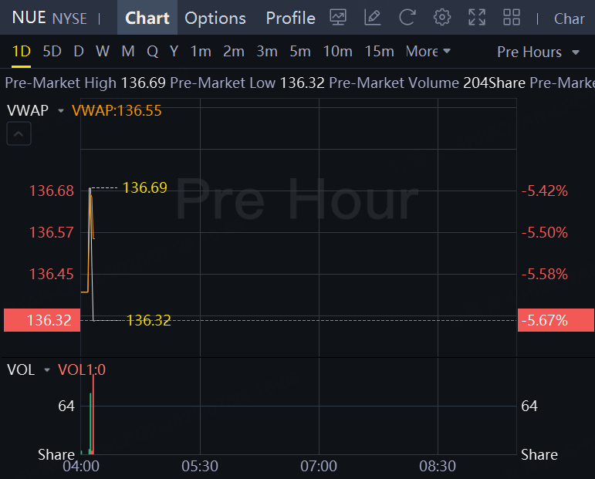
Task: Switch to the Options tab
Action: (215, 18)
